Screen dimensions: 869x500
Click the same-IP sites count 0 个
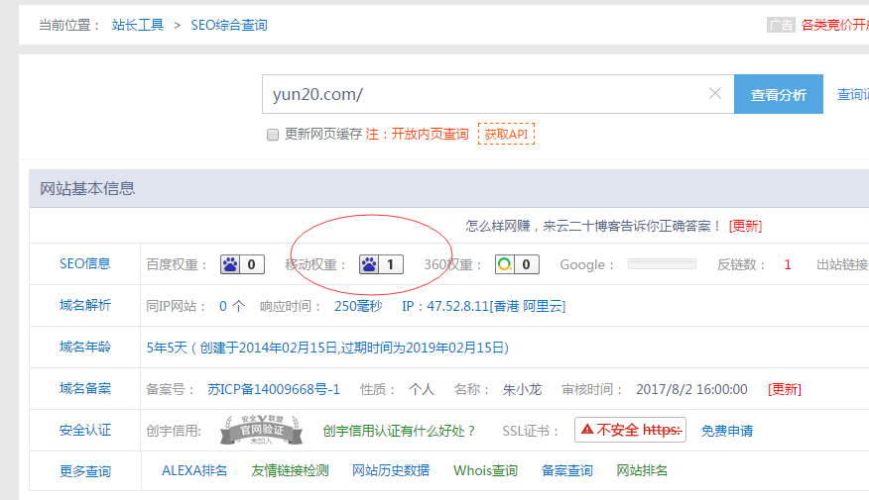pos(232,306)
